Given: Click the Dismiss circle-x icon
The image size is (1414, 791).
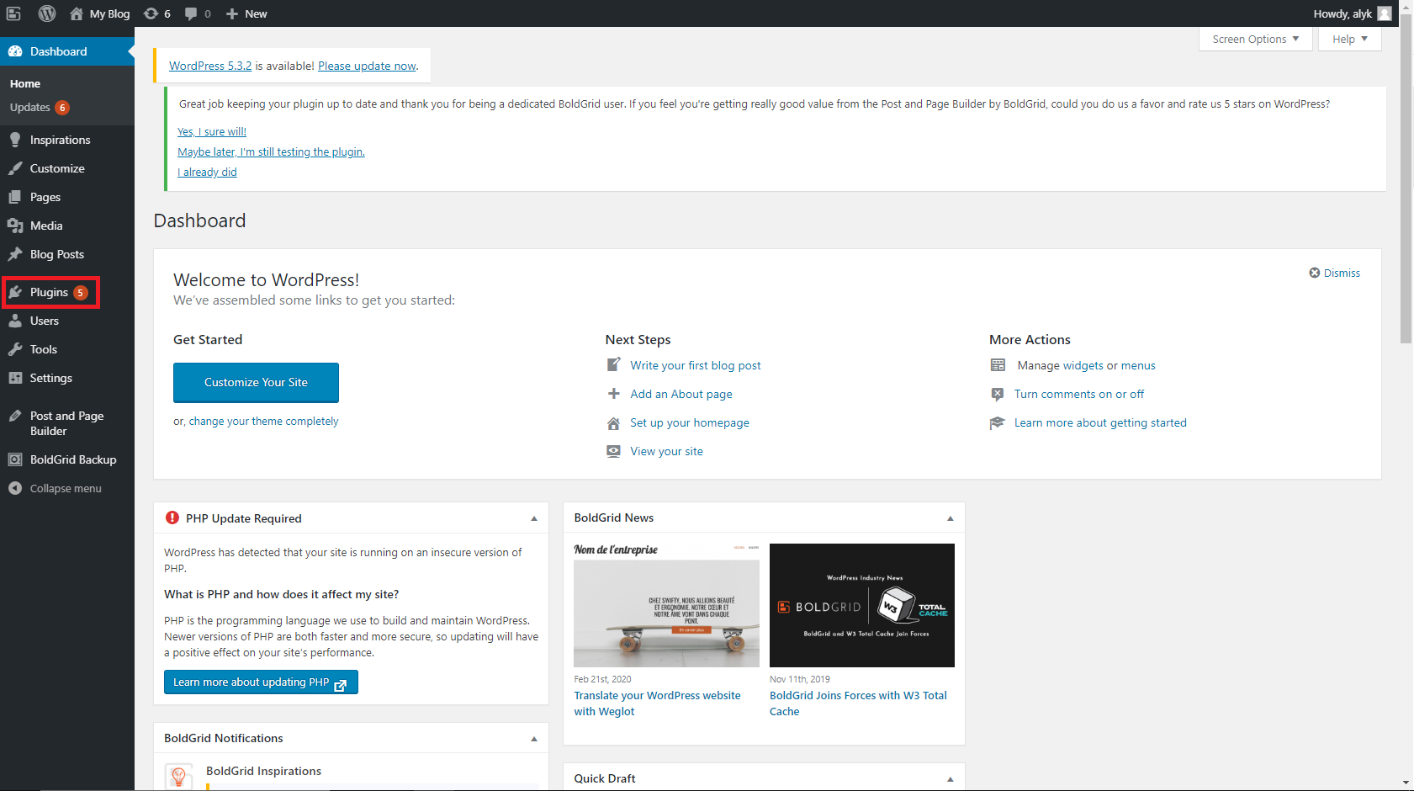Looking at the screenshot, I should (1315, 273).
